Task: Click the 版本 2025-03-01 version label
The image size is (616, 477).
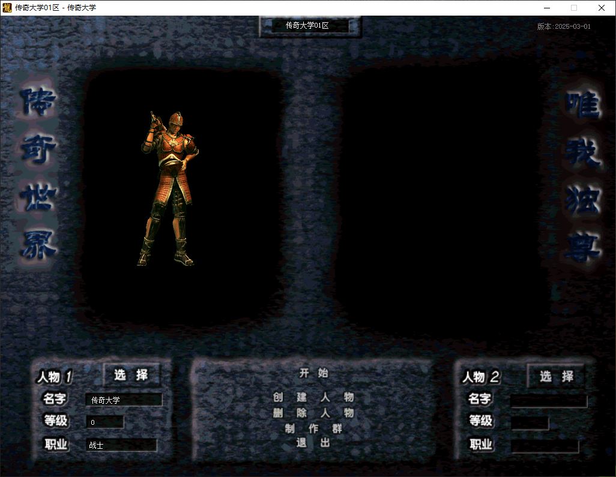Action: point(564,26)
